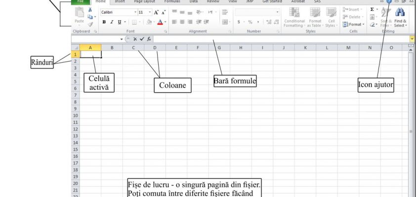Toggle Top Align
The width and height of the screenshot is (418, 197).
174,12
